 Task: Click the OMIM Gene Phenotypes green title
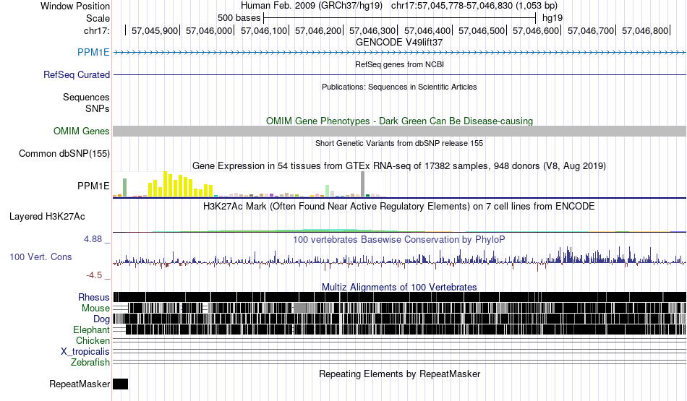(399, 121)
